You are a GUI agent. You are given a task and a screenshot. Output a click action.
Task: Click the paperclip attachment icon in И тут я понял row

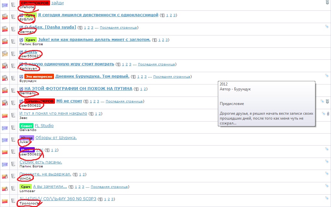point(328,113)
